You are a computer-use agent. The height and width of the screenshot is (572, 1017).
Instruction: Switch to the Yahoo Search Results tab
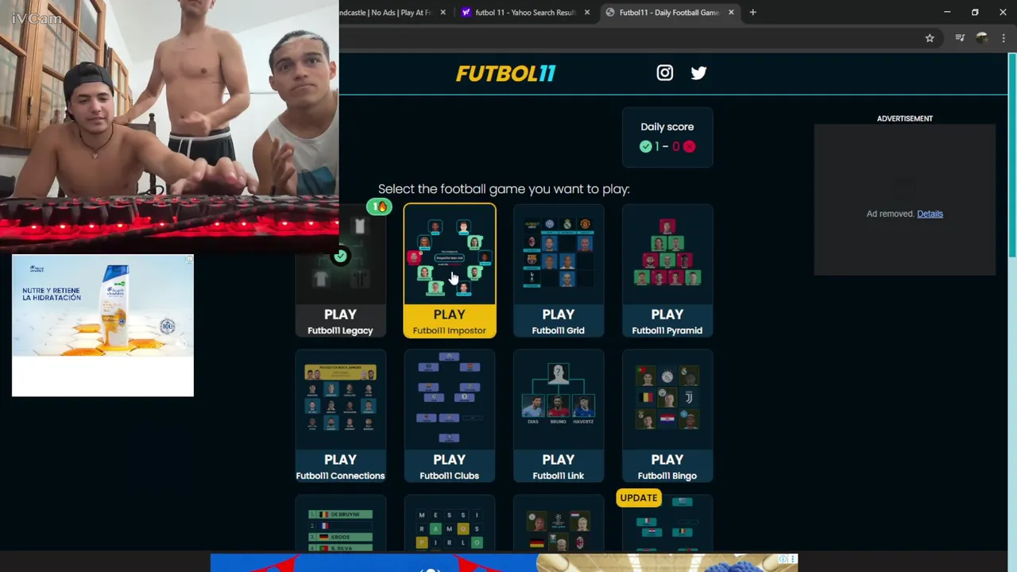click(524, 12)
